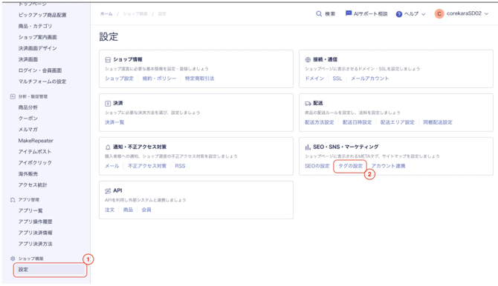The width and height of the screenshot is (498, 286).
Task: Click the 通知・不正アクセス対策 bell icon
Action: coord(108,147)
